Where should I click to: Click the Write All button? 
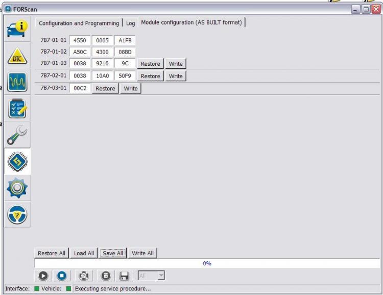click(142, 253)
